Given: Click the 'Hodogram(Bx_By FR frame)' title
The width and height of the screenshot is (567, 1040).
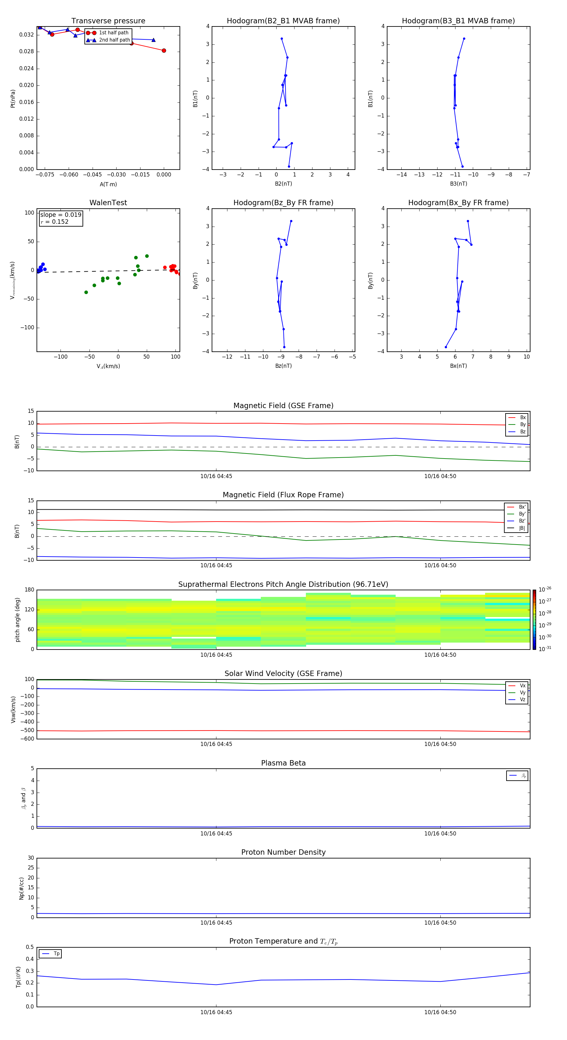Looking at the screenshot, I should click(458, 203).
